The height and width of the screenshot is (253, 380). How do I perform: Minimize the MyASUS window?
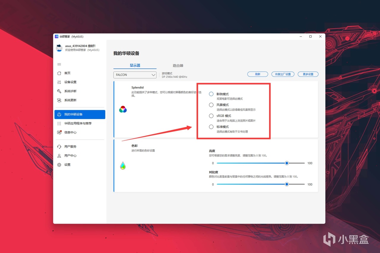pyautogui.click(x=301, y=36)
